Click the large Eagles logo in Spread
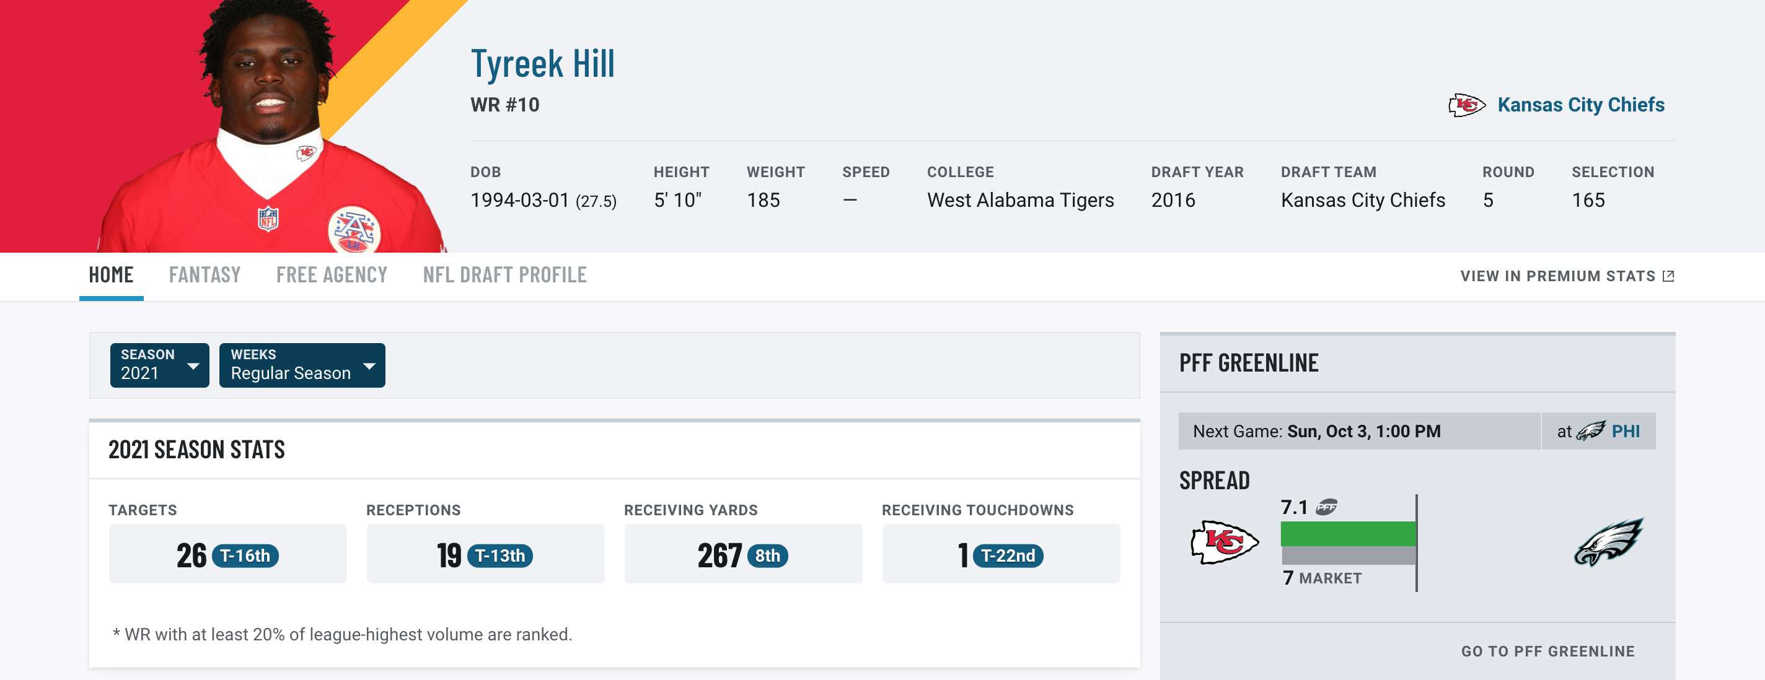The image size is (1765, 680). point(1608,543)
